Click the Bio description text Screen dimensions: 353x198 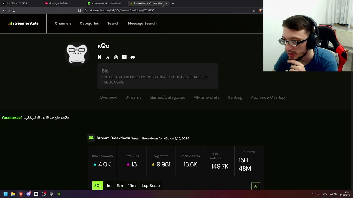point(155,79)
